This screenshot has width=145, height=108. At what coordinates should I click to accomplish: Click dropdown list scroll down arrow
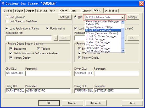coord(123,51)
